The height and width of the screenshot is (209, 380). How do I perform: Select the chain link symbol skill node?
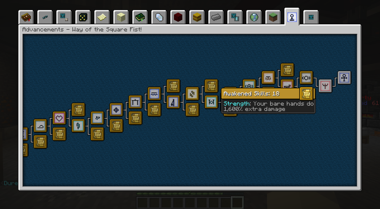tap(192, 94)
